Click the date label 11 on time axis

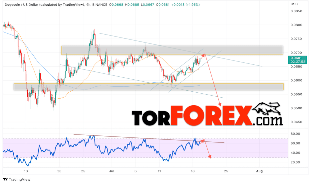click(x=159, y=171)
